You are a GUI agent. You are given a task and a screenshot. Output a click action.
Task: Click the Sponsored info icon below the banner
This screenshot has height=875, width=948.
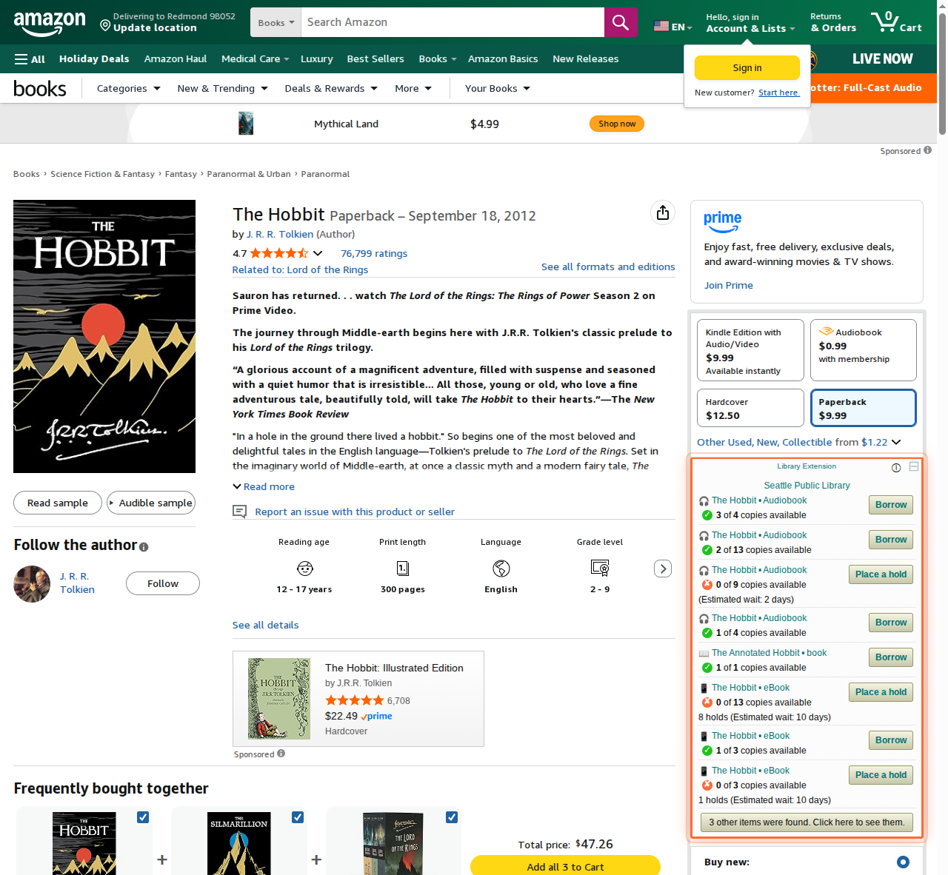pos(928,150)
